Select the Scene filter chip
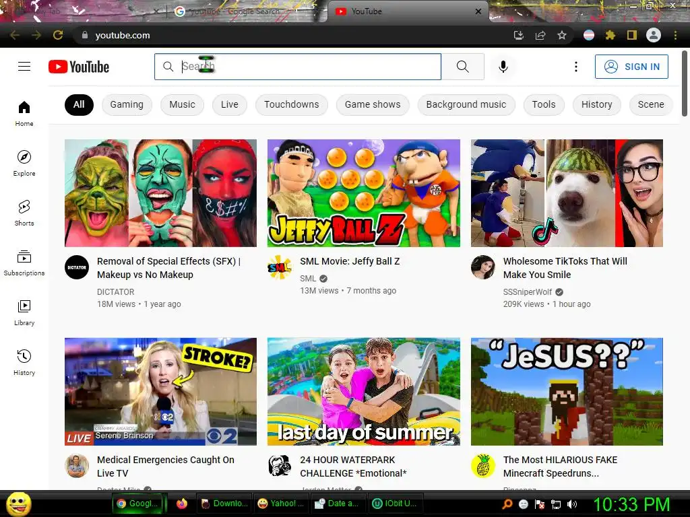690x517 pixels. pos(651,104)
